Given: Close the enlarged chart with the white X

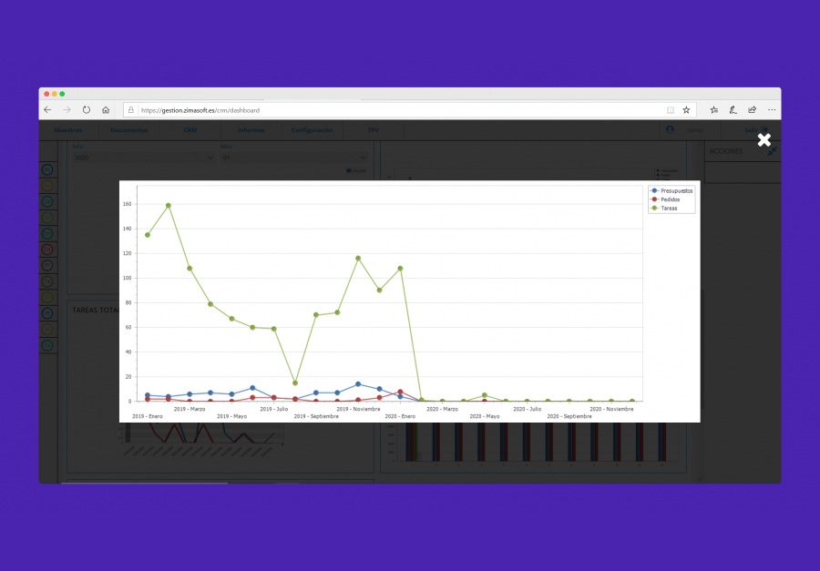Looking at the screenshot, I should point(764,139).
